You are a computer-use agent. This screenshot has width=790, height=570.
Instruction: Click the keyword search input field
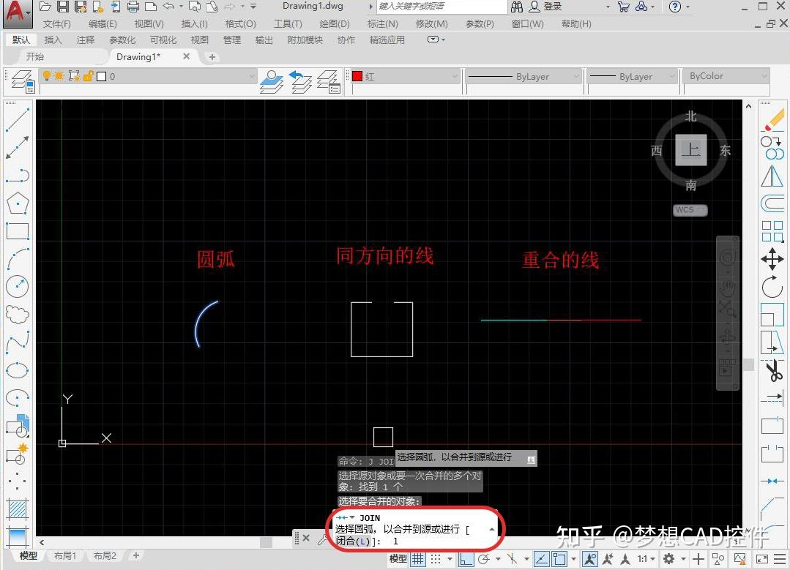pyautogui.click(x=441, y=7)
